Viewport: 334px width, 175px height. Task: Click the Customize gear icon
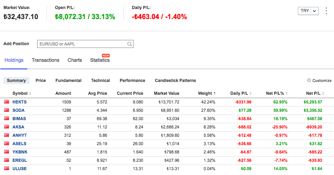(309, 81)
